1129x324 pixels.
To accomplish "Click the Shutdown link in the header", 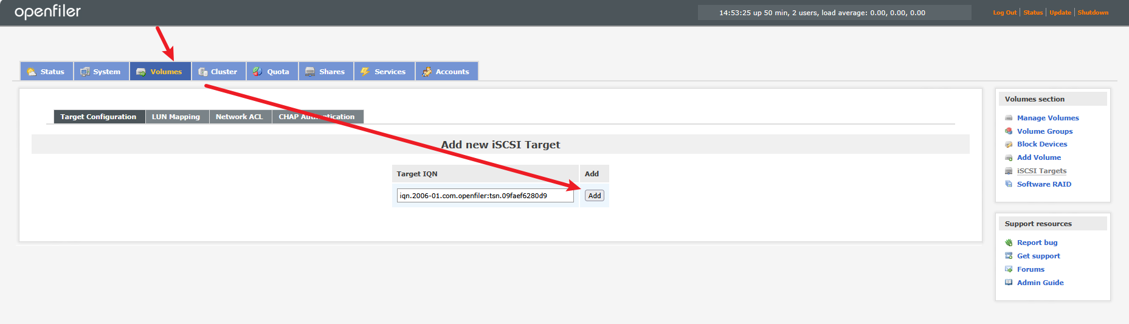I will pyautogui.click(x=1093, y=12).
